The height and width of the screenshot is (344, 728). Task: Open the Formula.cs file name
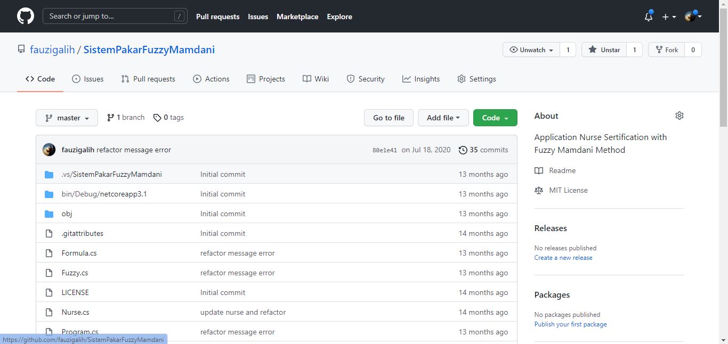point(79,253)
